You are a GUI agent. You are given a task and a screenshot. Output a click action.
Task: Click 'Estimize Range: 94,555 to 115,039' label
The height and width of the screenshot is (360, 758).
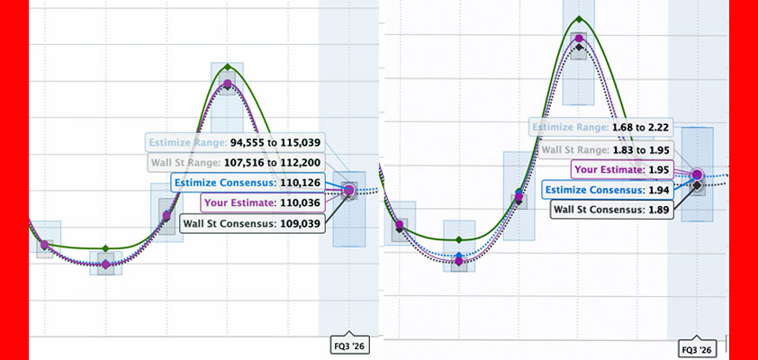[235, 143]
